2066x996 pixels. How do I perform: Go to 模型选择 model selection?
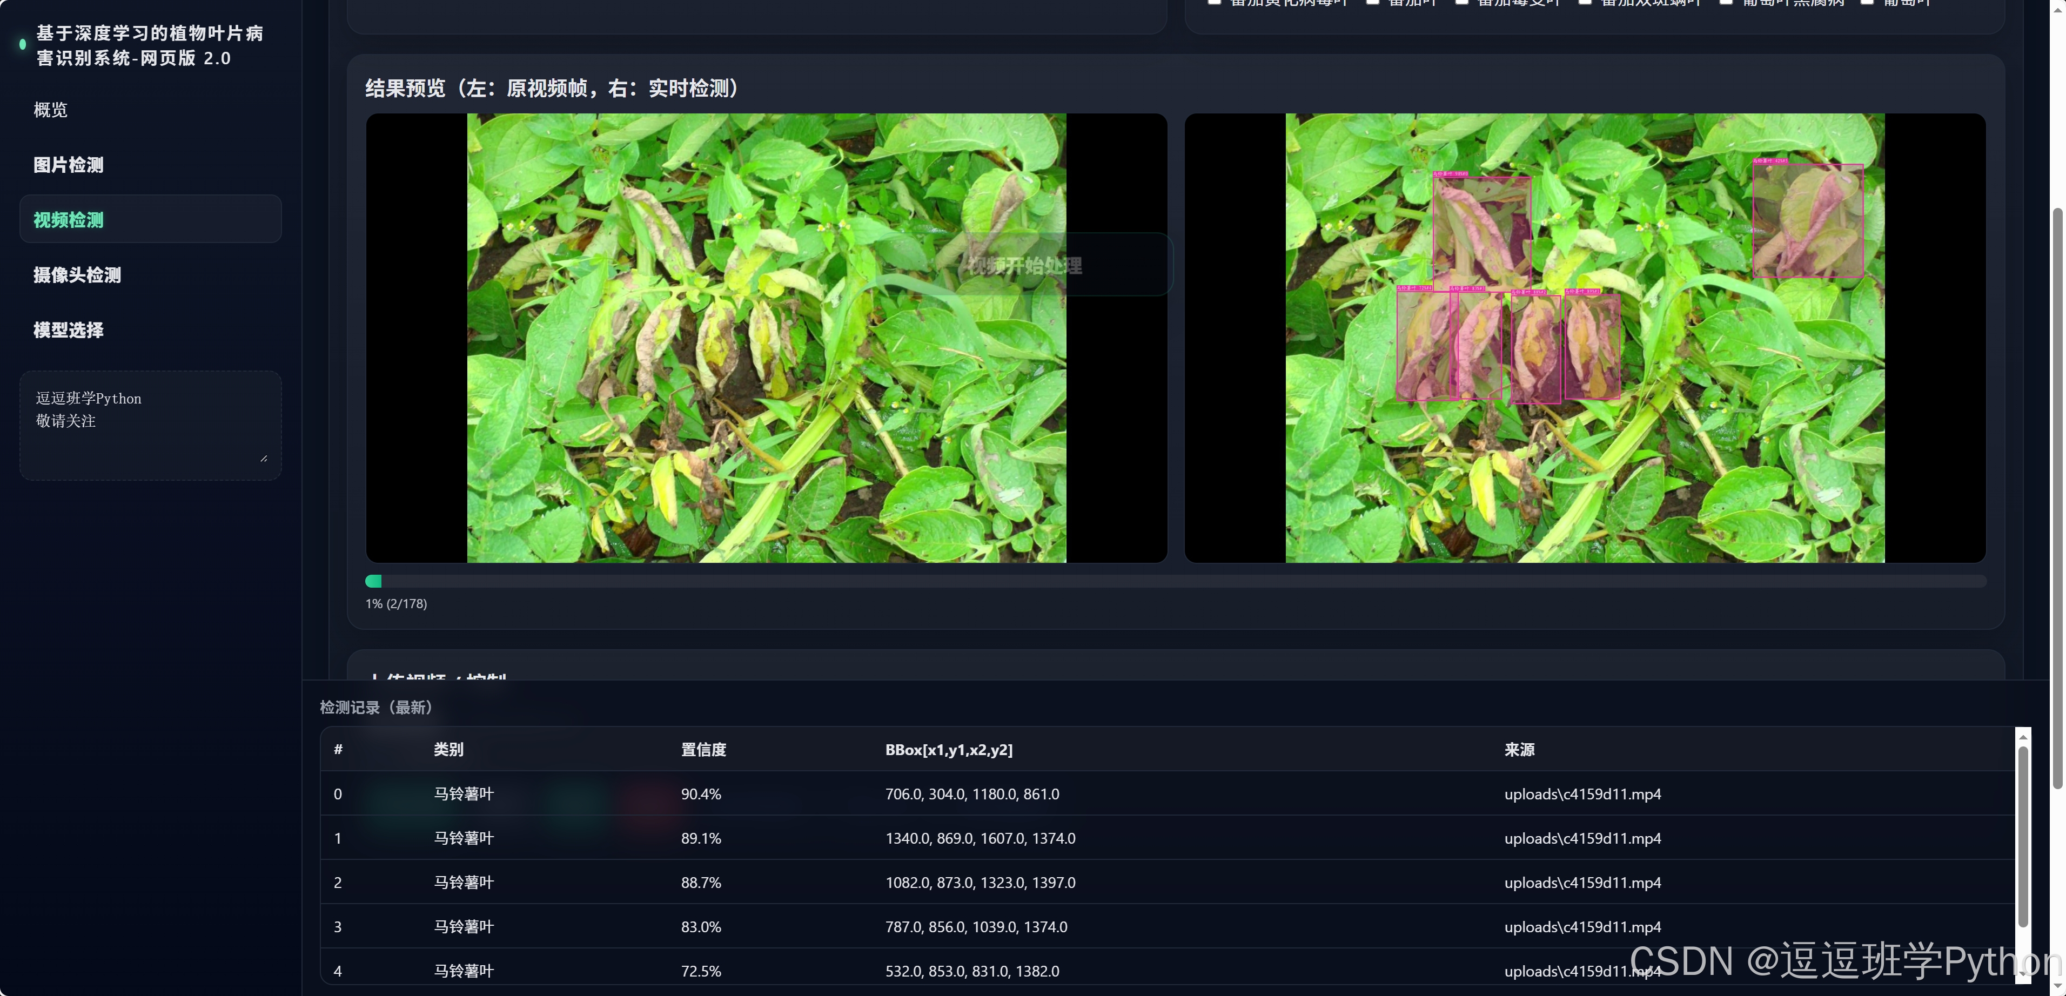click(68, 331)
